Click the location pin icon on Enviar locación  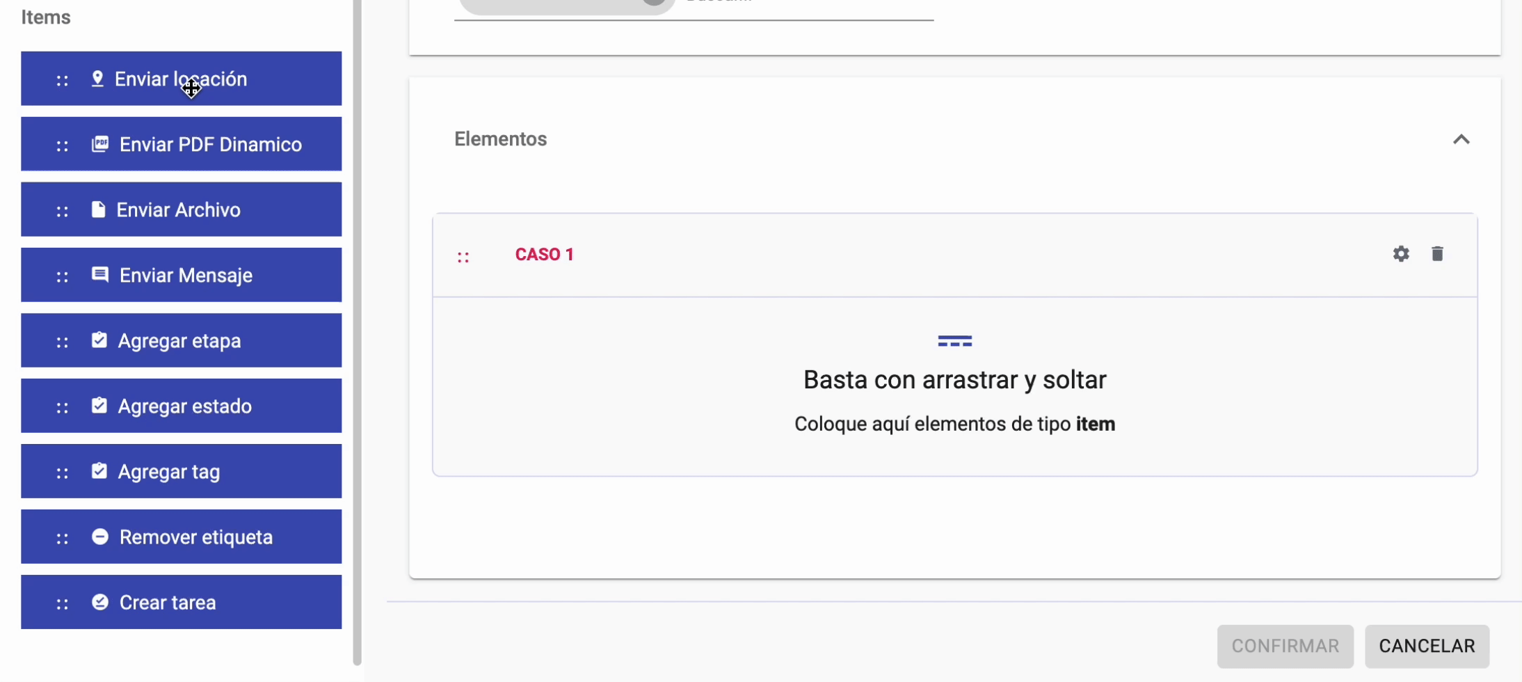[97, 79]
